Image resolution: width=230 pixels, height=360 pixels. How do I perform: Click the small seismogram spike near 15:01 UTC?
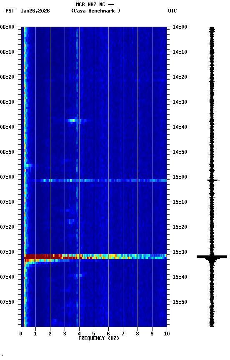[213, 180]
